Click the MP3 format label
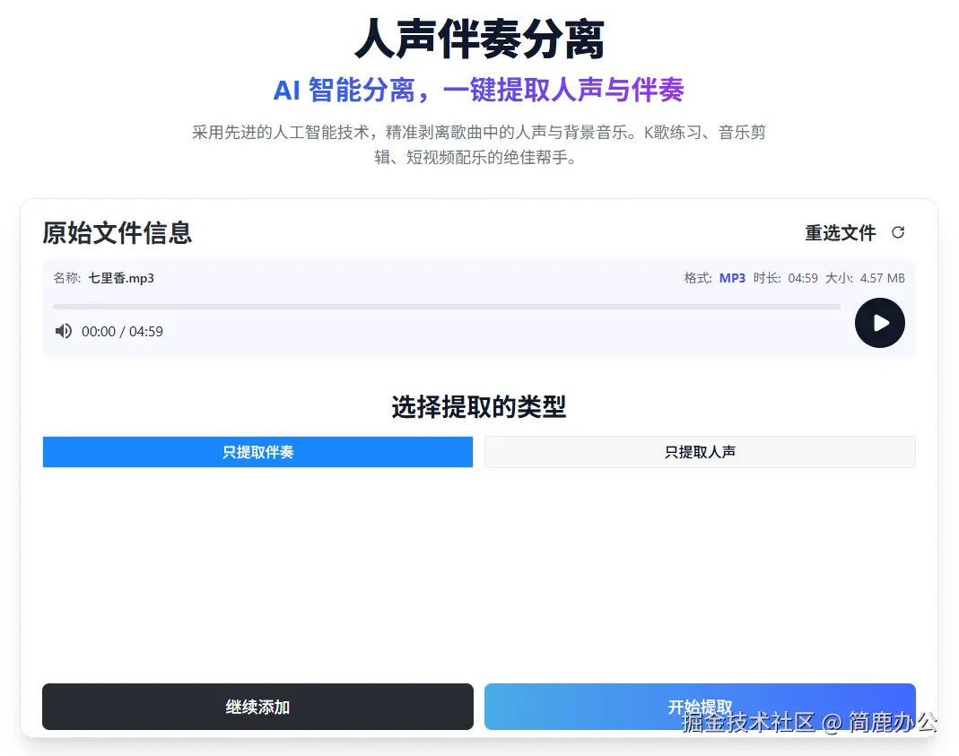 tap(732, 278)
